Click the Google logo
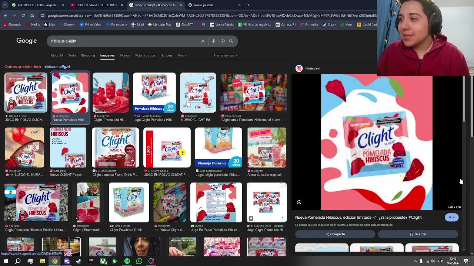The height and width of the screenshot is (266, 474). click(x=26, y=41)
